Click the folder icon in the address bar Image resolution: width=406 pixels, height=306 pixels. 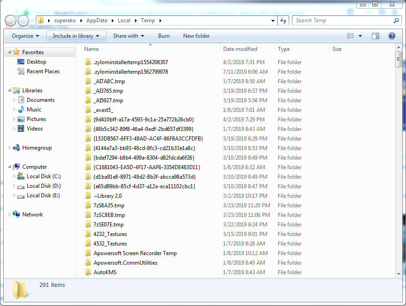tap(40, 20)
